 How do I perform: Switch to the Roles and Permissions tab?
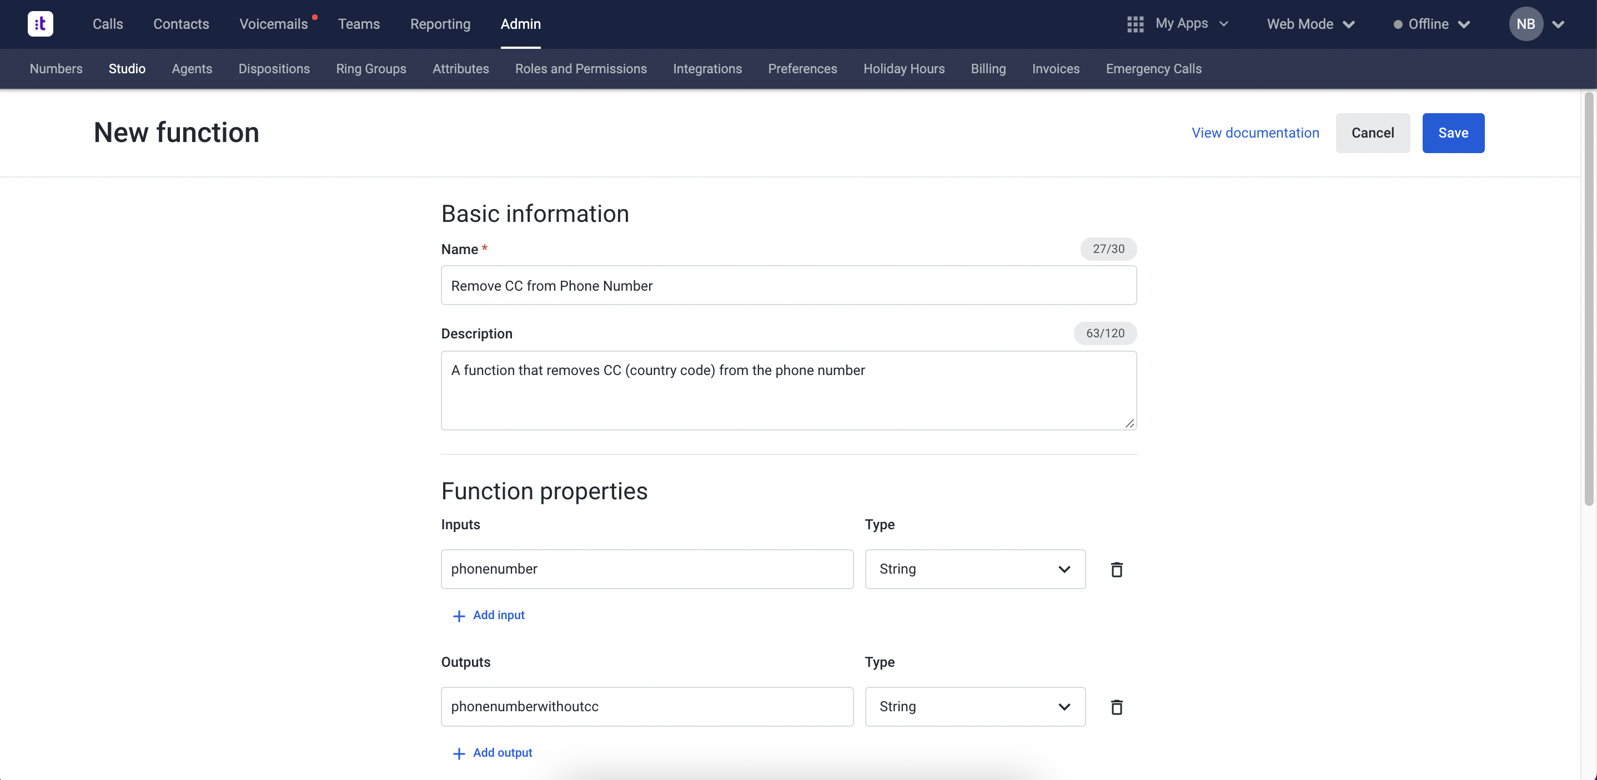pos(581,69)
